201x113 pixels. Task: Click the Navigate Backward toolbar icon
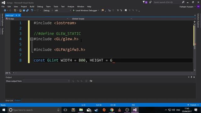[x=5, y=10]
